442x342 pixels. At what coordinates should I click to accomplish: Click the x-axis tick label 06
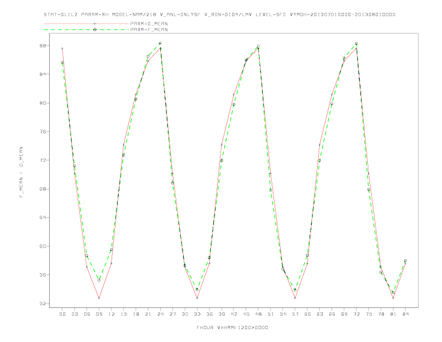(87, 314)
